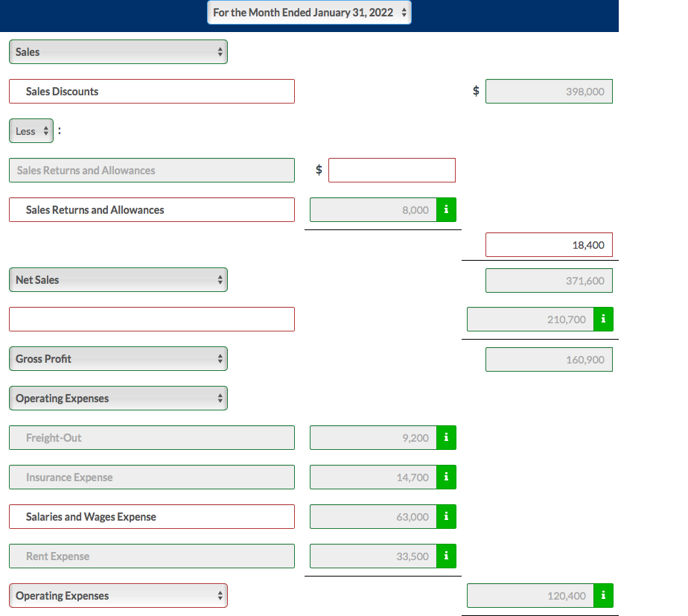Image resolution: width=688 pixels, height=616 pixels.
Task: Open info icon beside 63,000 Salaries amount
Action: pyautogui.click(x=446, y=516)
